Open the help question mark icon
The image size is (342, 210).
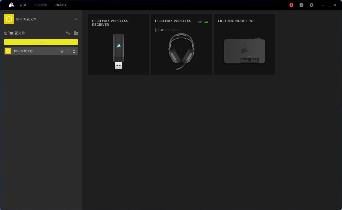(x=301, y=5)
